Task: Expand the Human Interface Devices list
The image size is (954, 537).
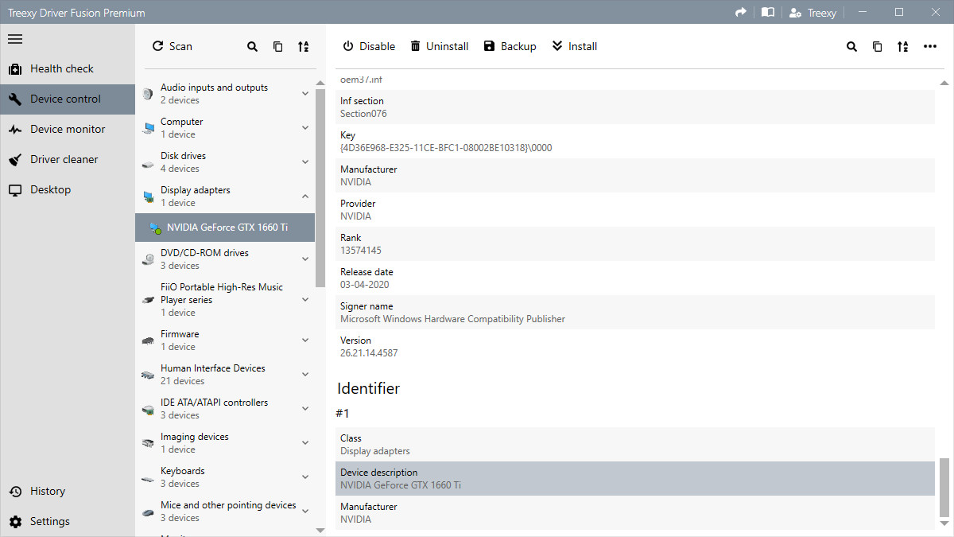Action: (304, 374)
